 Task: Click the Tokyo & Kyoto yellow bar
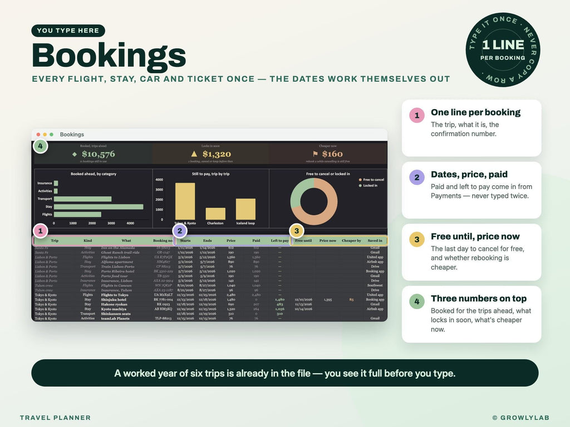pyautogui.click(x=185, y=201)
